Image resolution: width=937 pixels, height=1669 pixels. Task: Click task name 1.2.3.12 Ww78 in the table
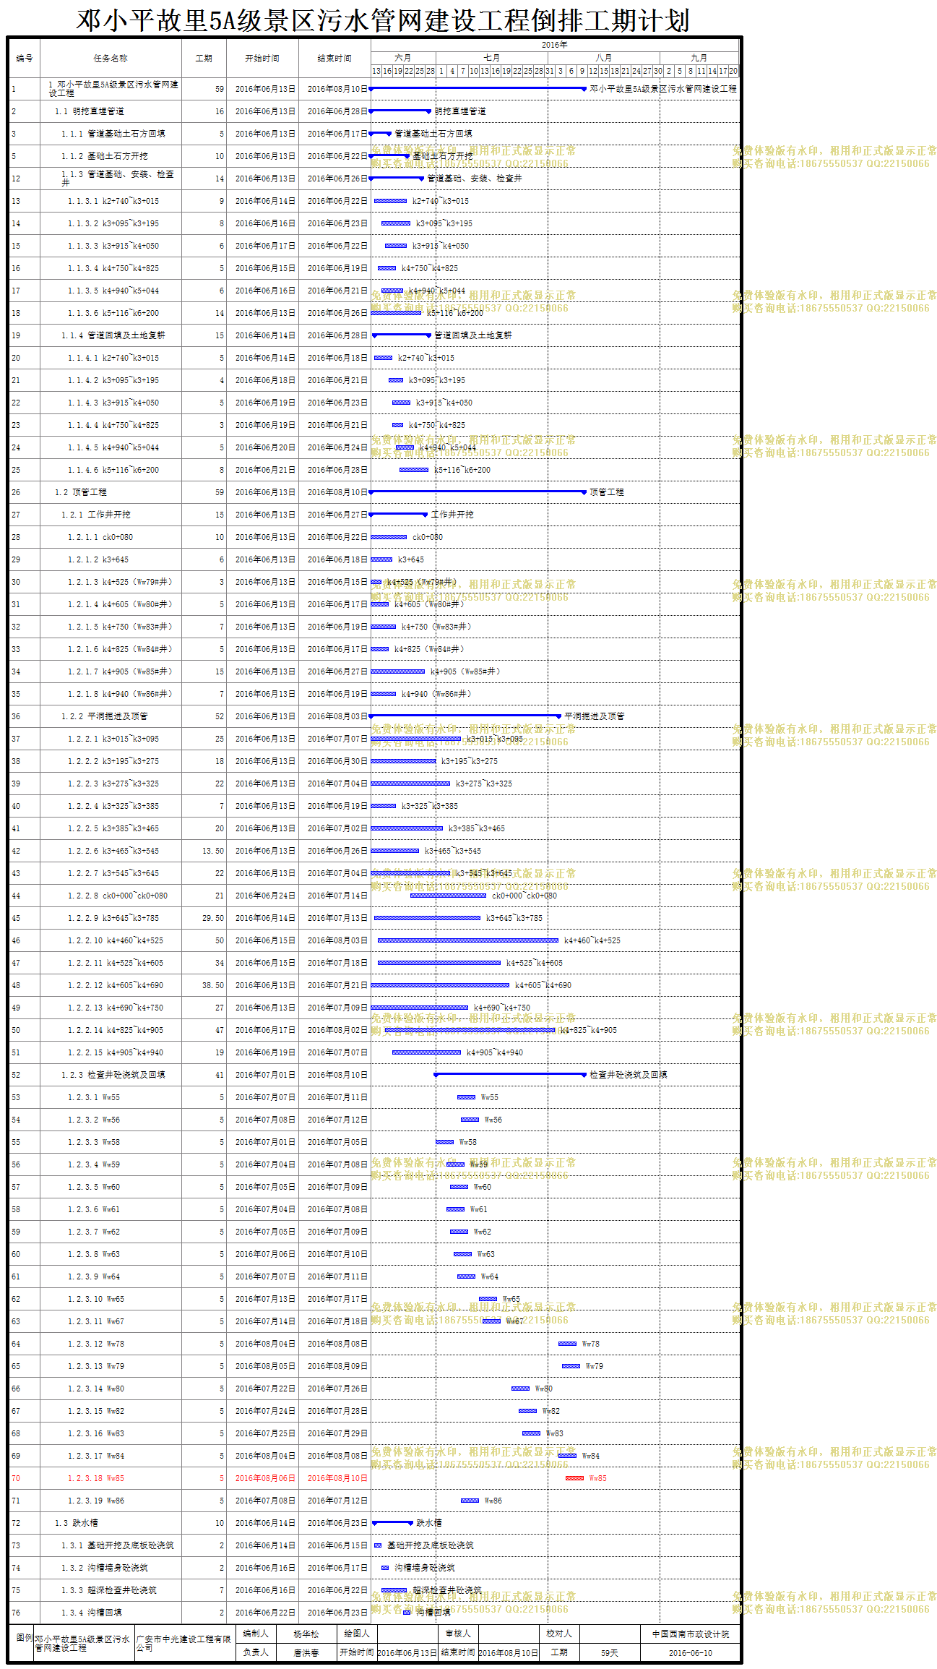click(x=96, y=1344)
